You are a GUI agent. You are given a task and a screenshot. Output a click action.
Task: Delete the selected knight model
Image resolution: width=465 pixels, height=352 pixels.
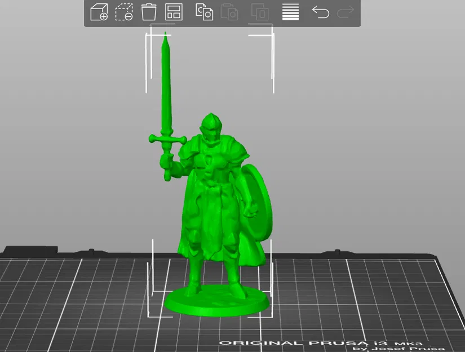[149, 12]
